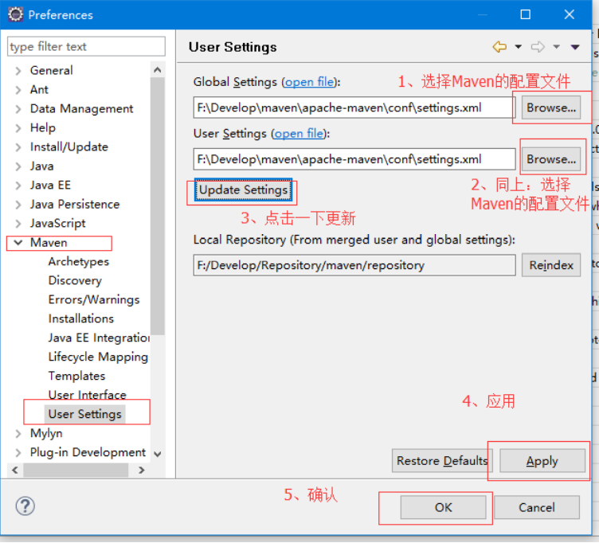Open file link for User Settings
Image resolution: width=599 pixels, height=543 pixels.
tap(299, 134)
